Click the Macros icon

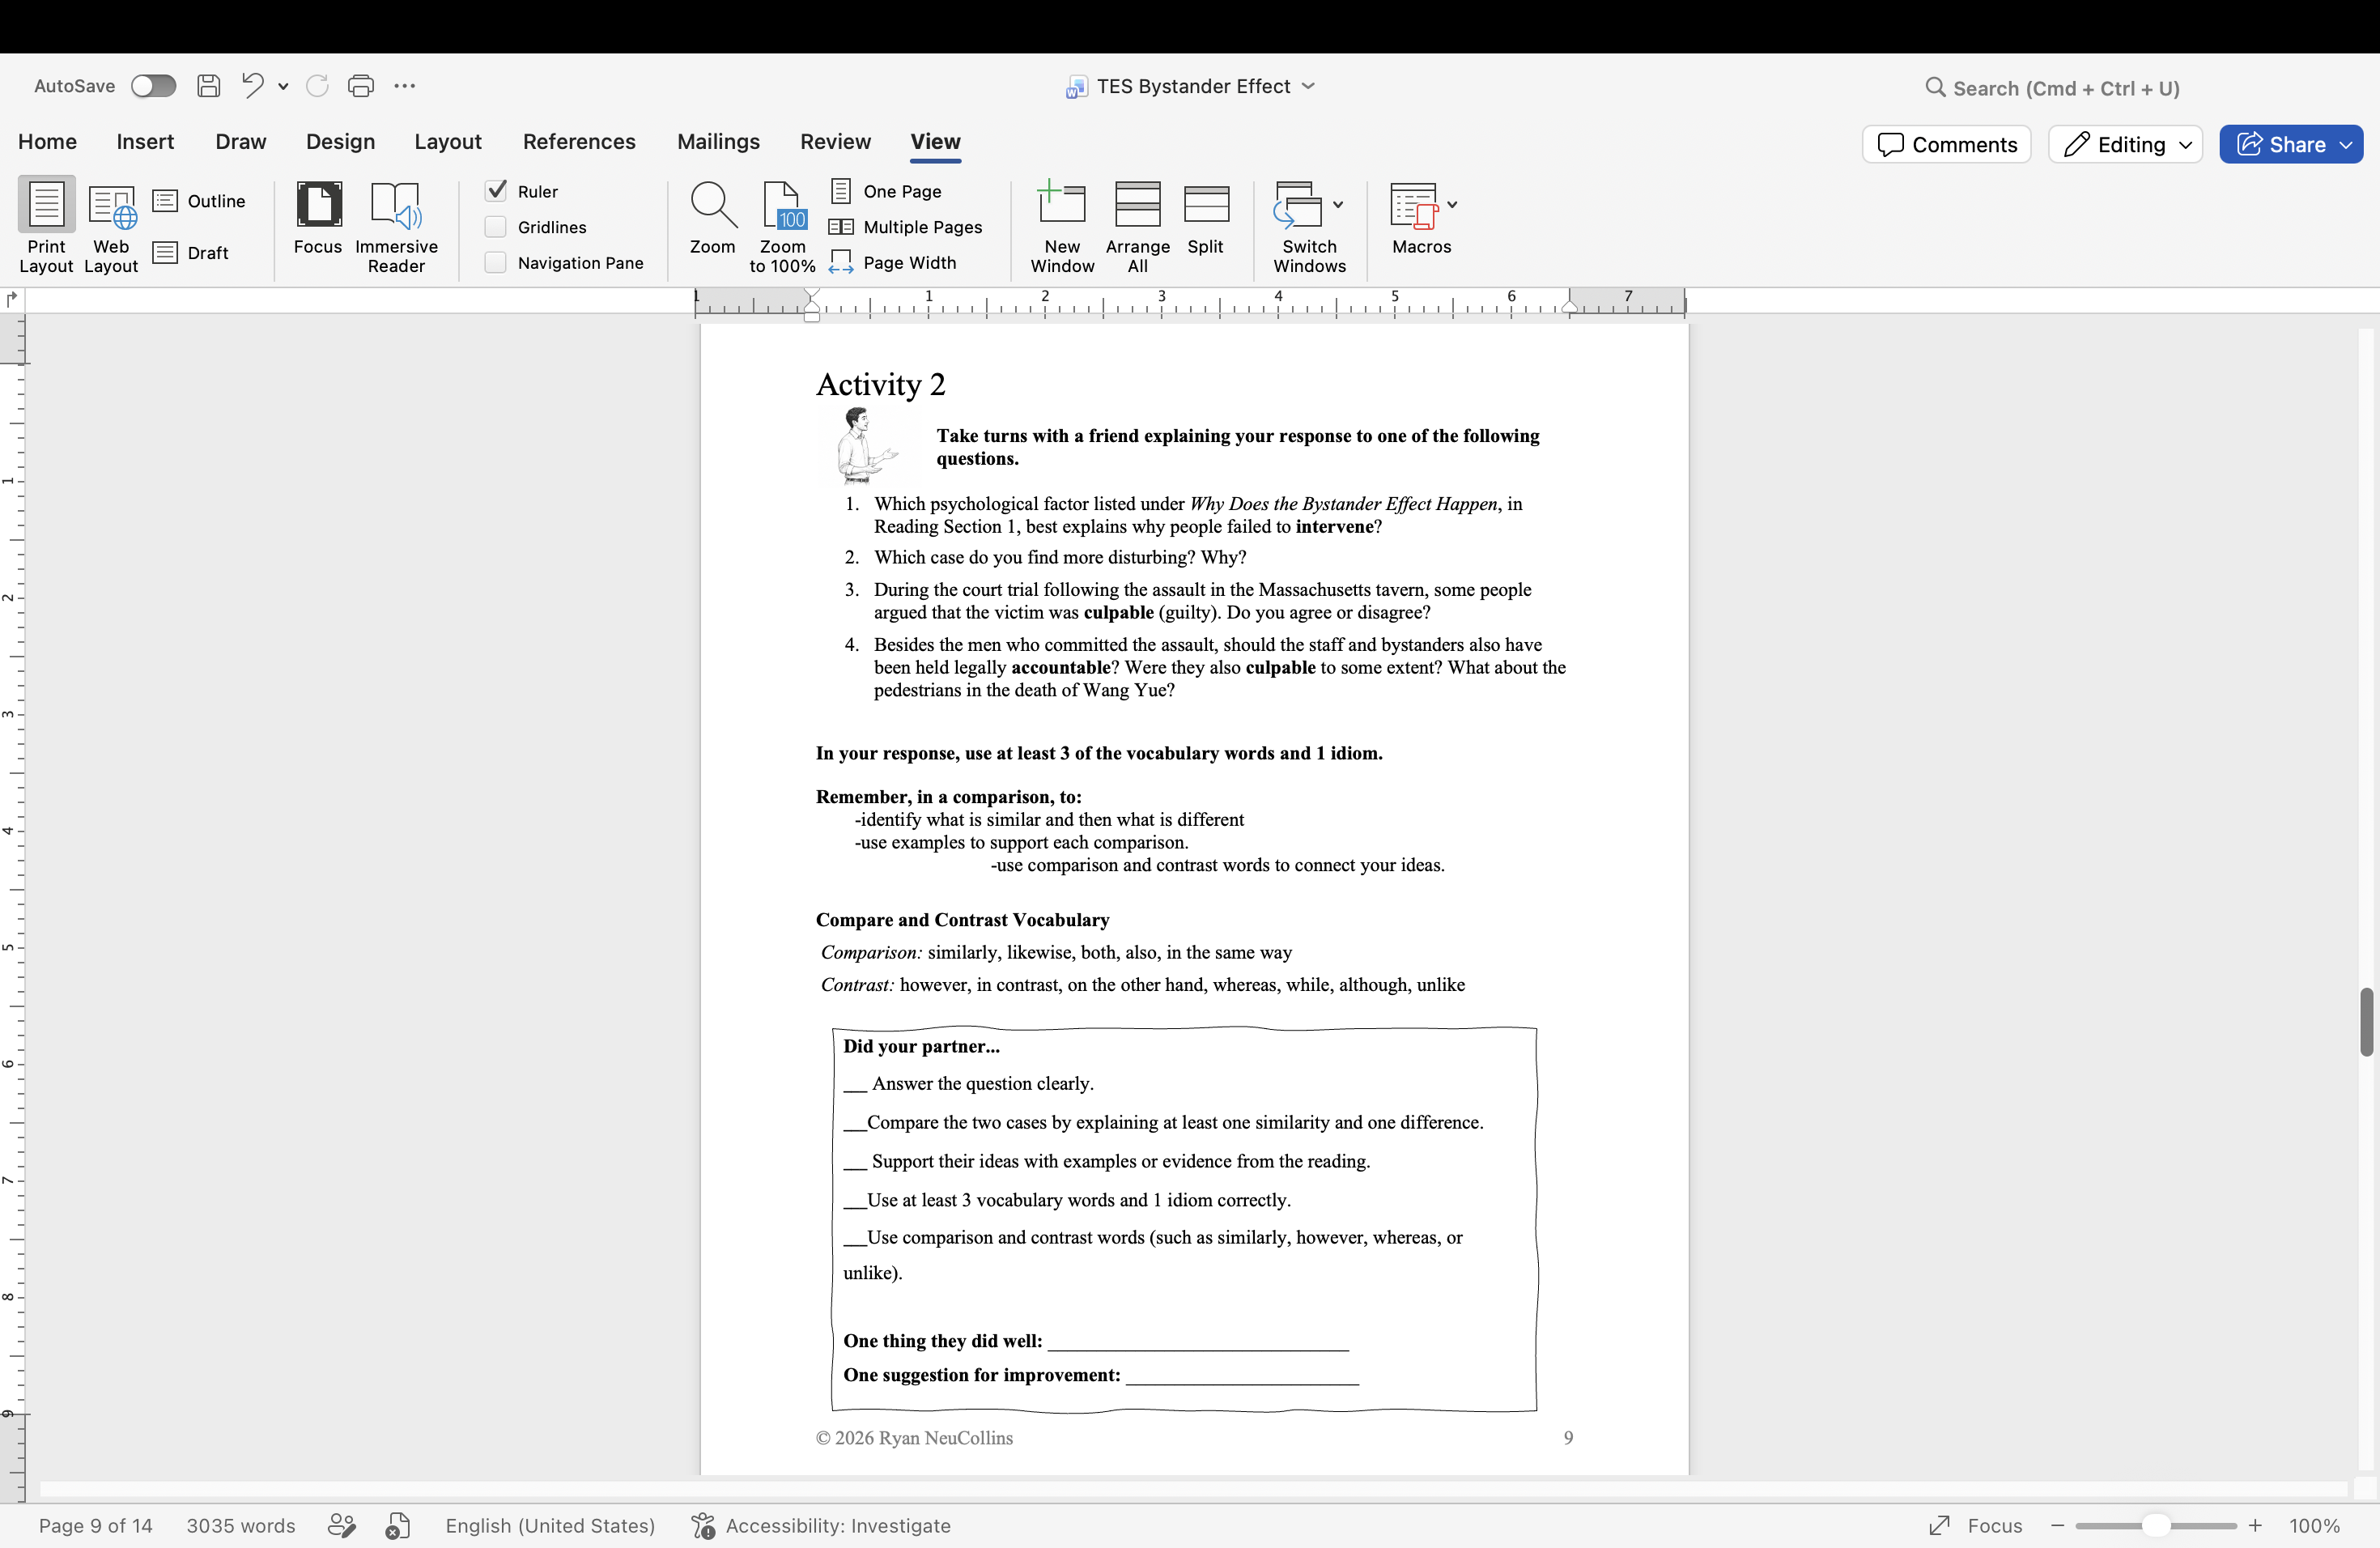click(x=1414, y=205)
